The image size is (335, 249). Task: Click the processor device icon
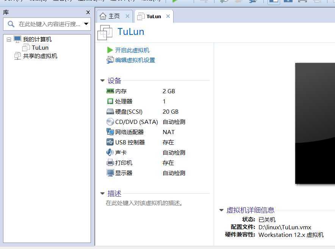tap(110, 101)
